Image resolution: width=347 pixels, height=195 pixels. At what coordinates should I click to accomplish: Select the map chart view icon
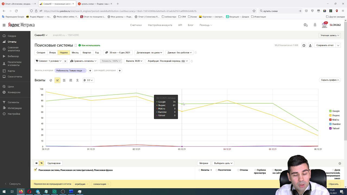77,80
